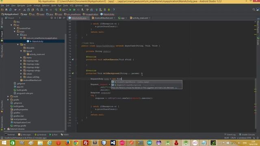The height and width of the screenshot is (146, 260).
Task: Open the Navigate menu
Action: 21,5
